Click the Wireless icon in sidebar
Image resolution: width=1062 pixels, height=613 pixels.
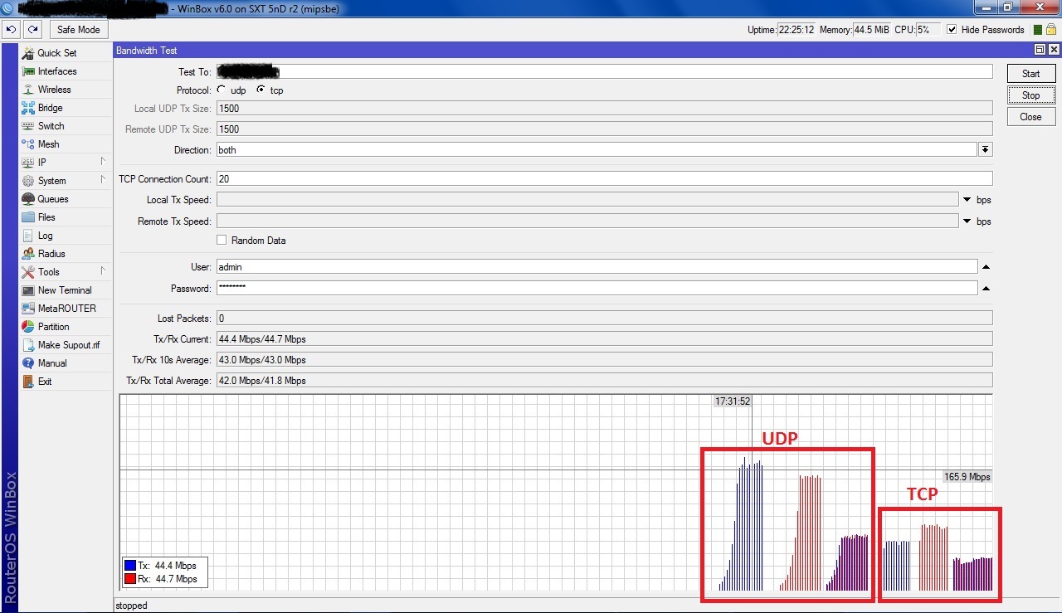pyautogui.click(x=28, y=90)
